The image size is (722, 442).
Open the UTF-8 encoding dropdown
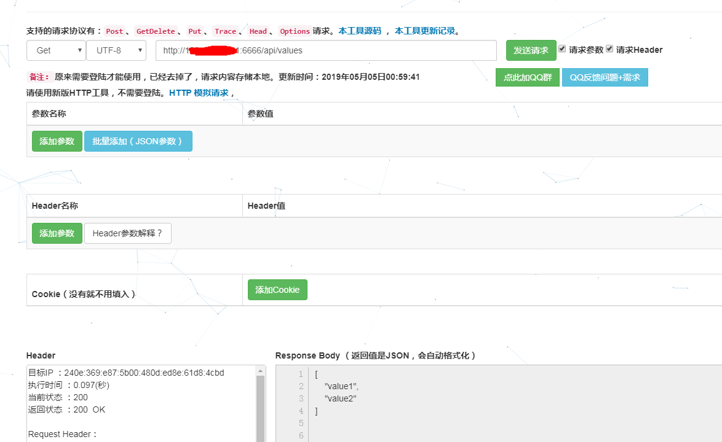coord(116,50)
